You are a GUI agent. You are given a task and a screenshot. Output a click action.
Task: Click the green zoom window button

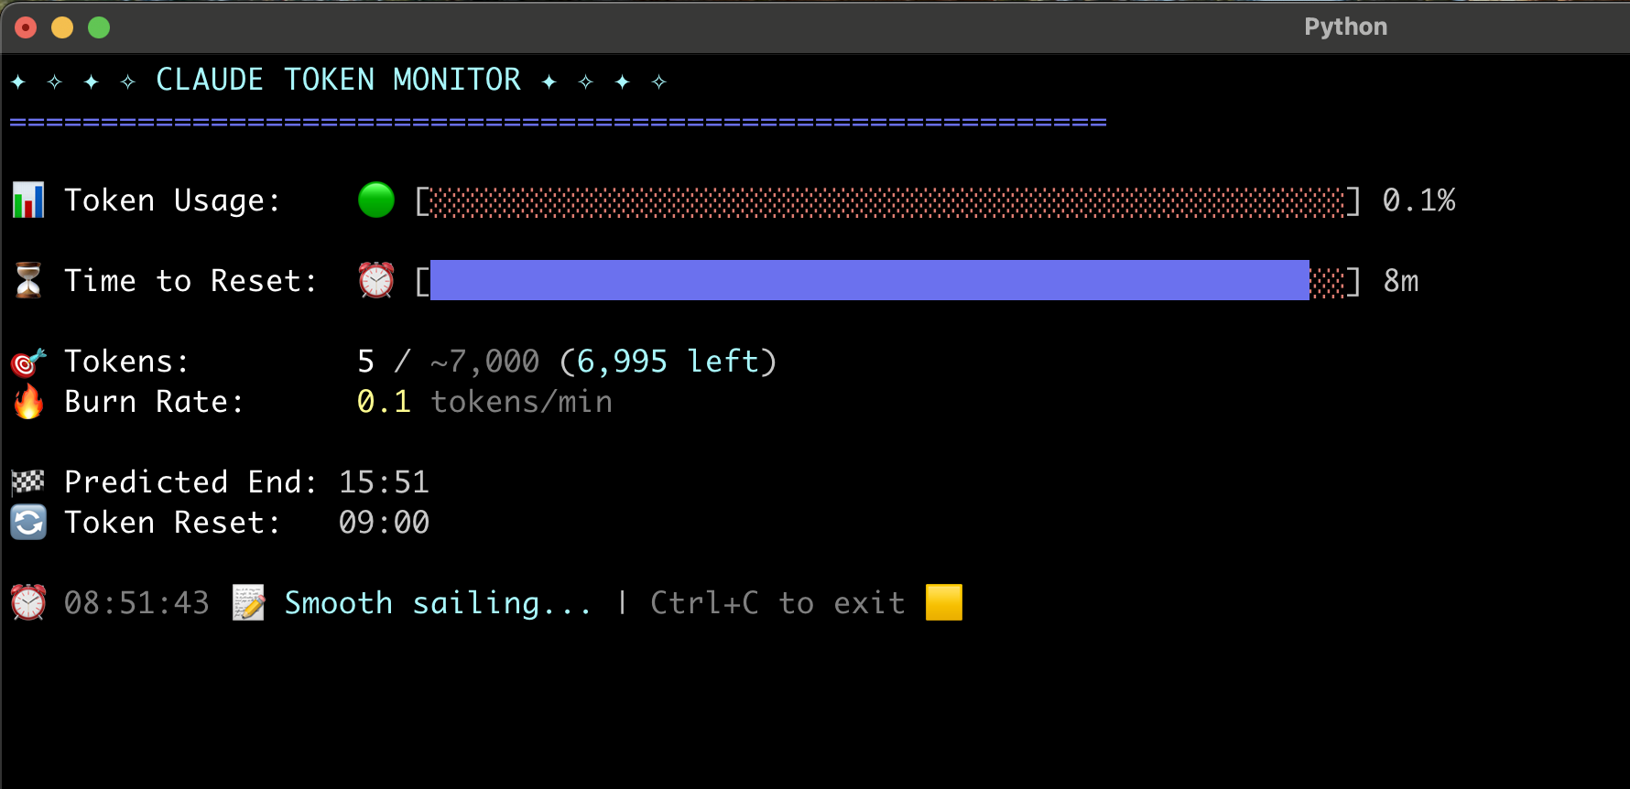99,27
